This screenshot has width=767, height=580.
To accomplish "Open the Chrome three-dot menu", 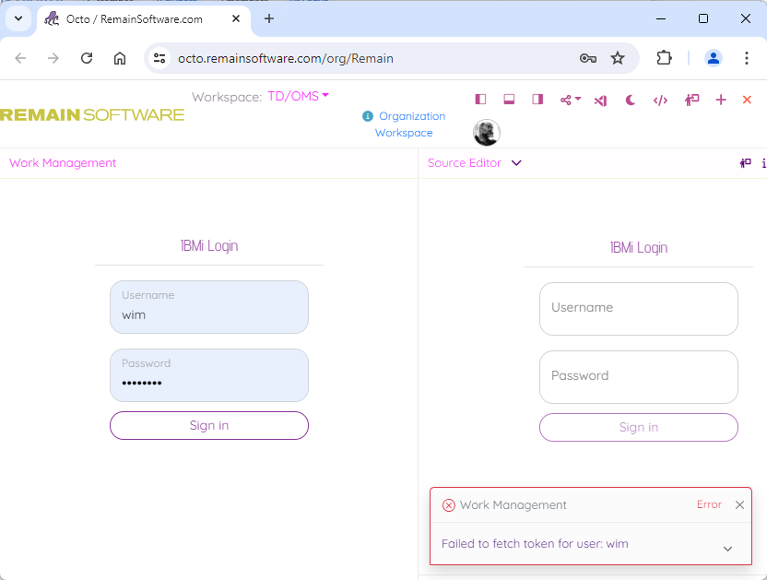I will pos(747,58).
